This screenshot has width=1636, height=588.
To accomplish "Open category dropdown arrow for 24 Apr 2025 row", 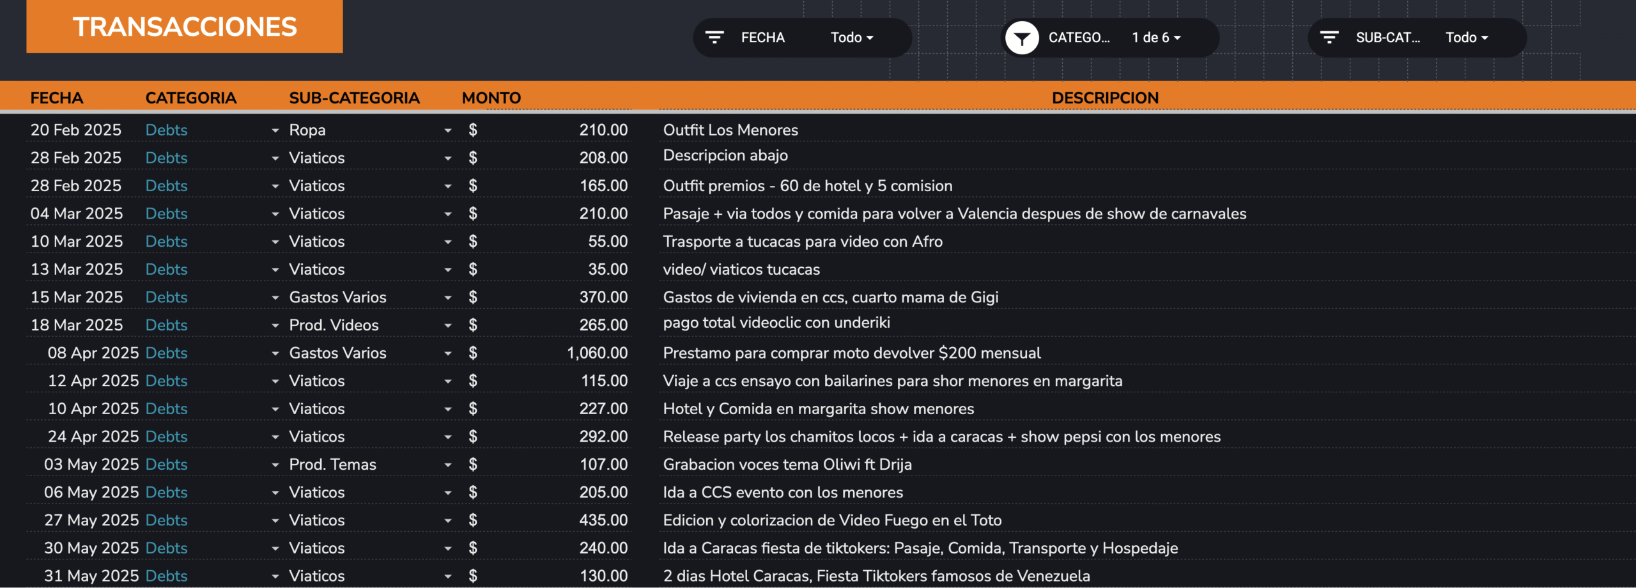I will click(x=275, y=437).
